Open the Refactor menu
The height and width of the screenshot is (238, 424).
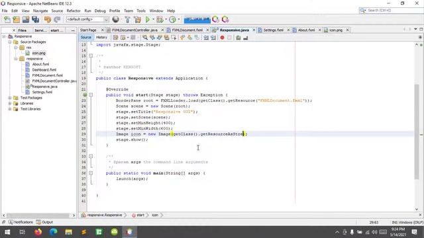coord(74,11)
